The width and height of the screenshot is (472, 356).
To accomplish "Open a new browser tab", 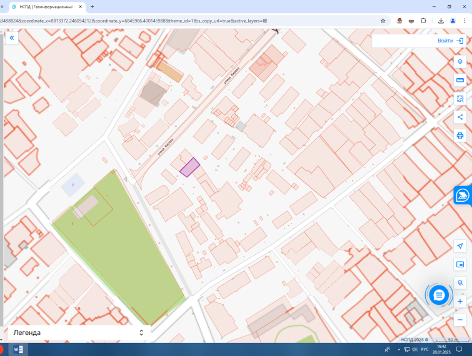I will click(x=92, y=7).
